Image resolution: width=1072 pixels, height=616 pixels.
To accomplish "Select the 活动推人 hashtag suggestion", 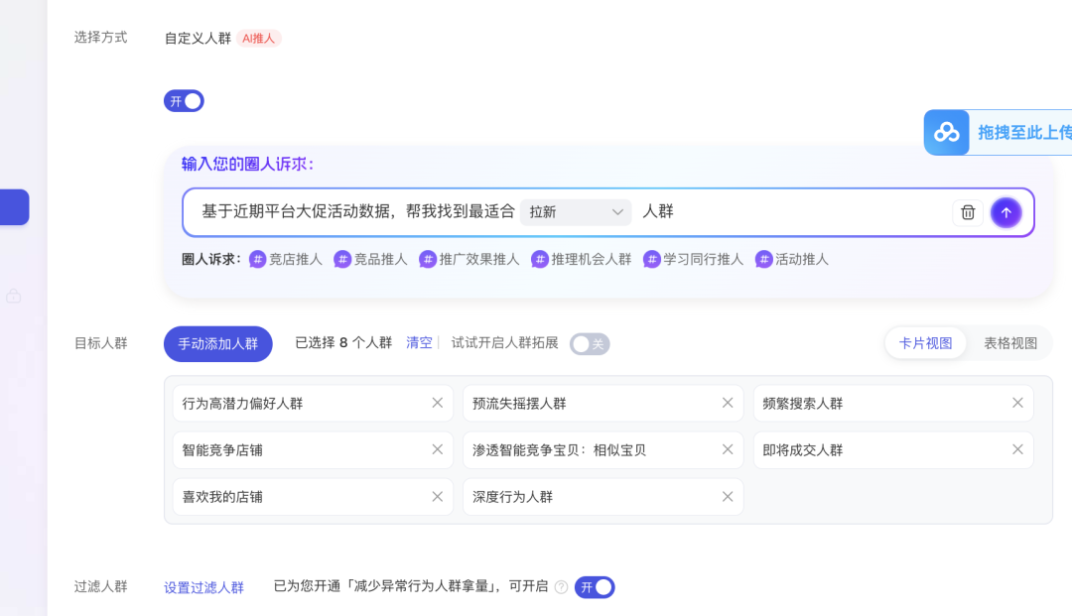I will point(792,260).
